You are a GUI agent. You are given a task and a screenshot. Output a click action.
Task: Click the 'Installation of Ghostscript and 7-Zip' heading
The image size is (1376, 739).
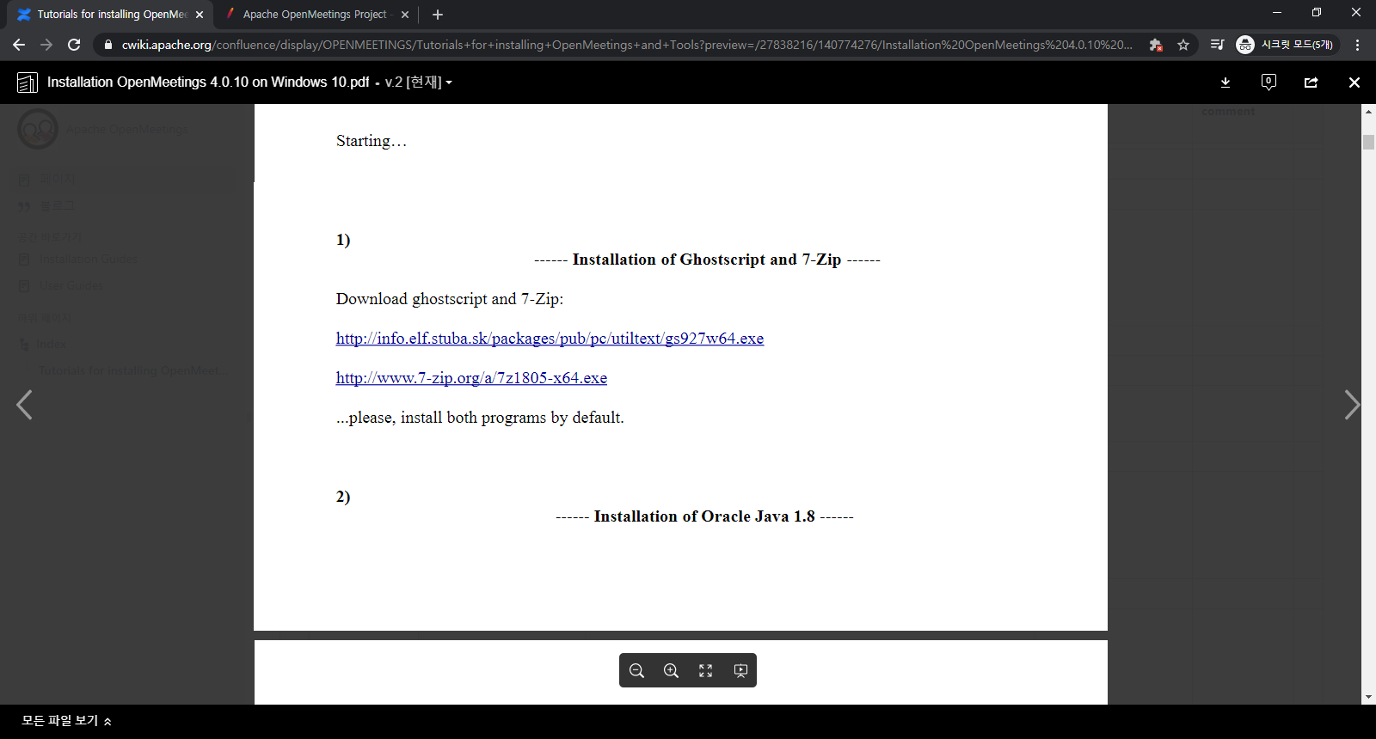coord(707,260)
